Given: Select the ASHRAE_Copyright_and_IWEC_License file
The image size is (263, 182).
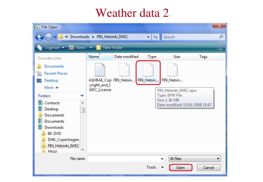Looking at the screenshot, I should coord(100,77).
